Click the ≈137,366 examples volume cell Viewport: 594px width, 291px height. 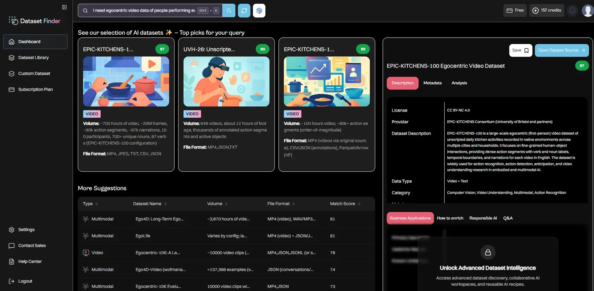click(230, 269)
